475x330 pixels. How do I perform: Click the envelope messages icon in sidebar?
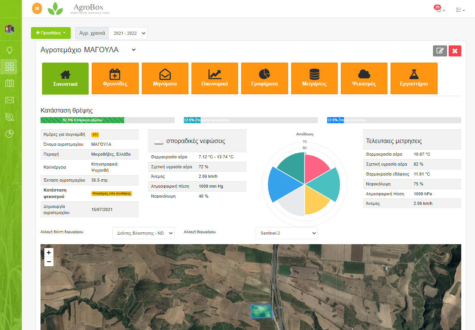(x=10, y=100)
